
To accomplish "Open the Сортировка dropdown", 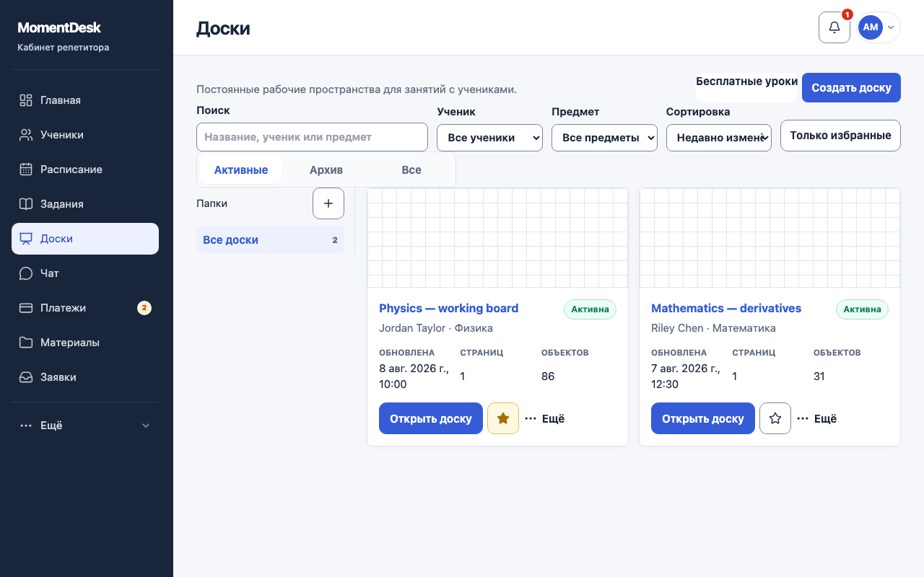I will [719, 137].
